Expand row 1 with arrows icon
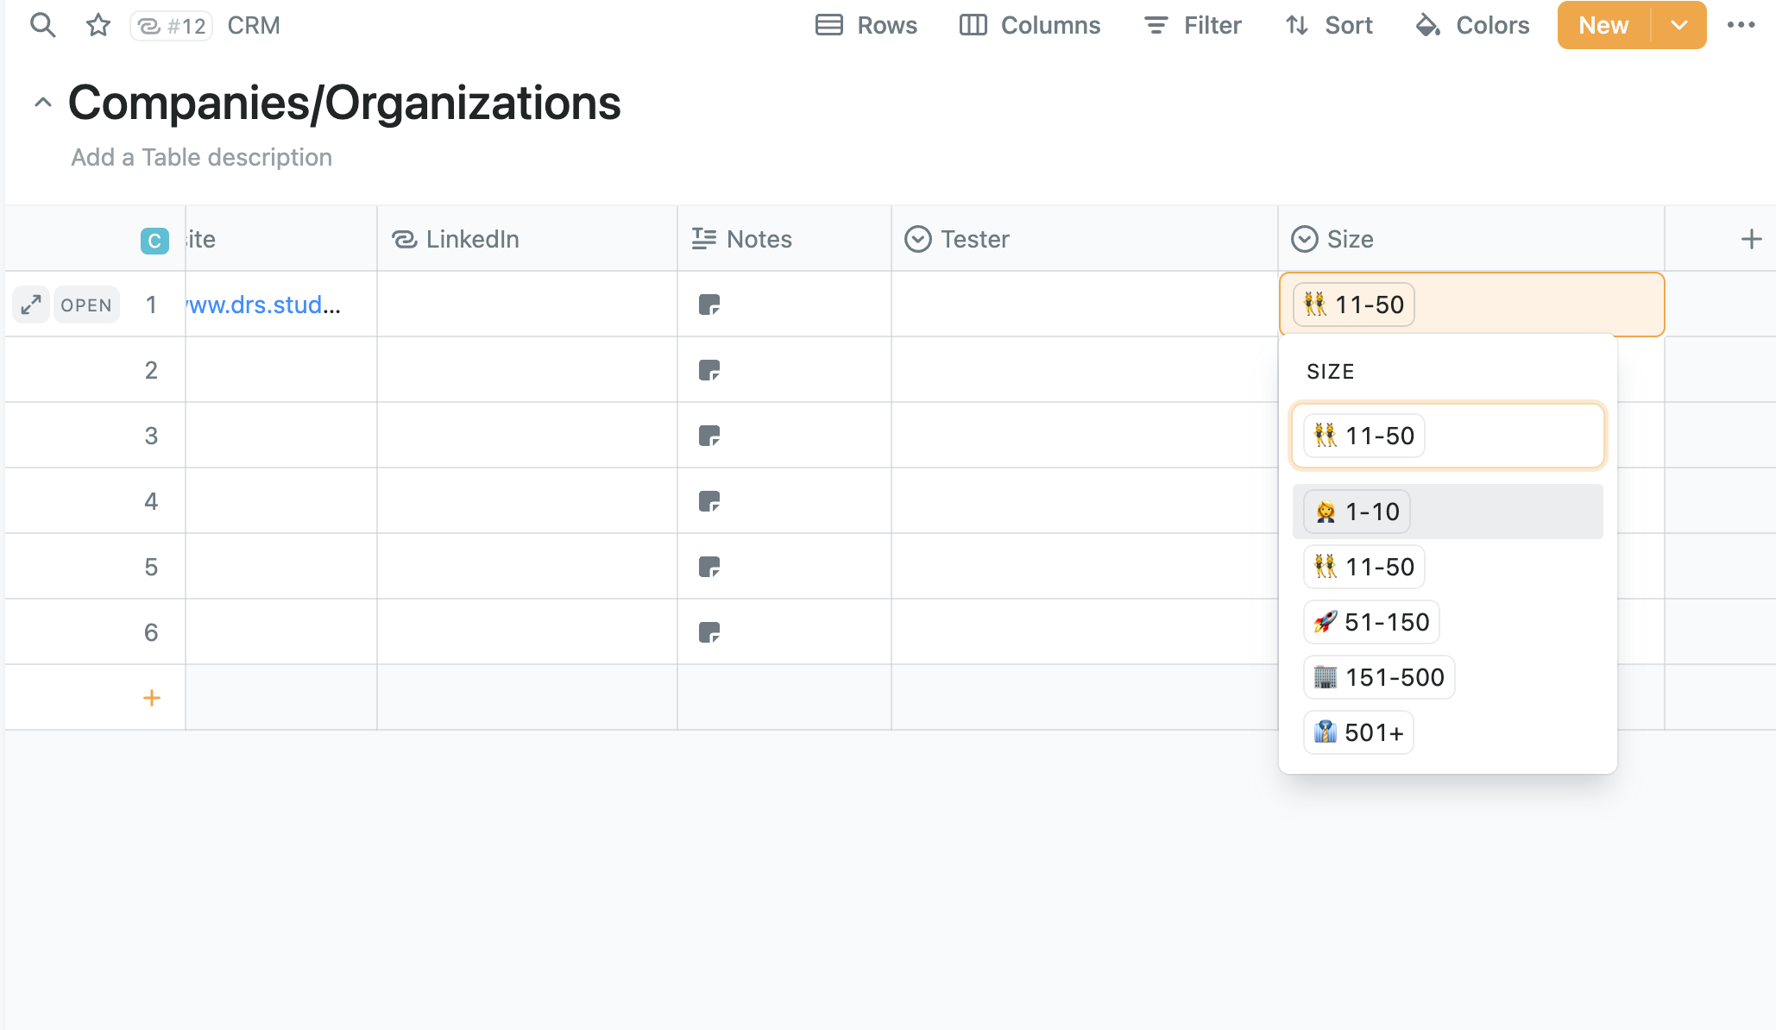The width and height of the screenshot is (1776, 1030). coord(31,305)
